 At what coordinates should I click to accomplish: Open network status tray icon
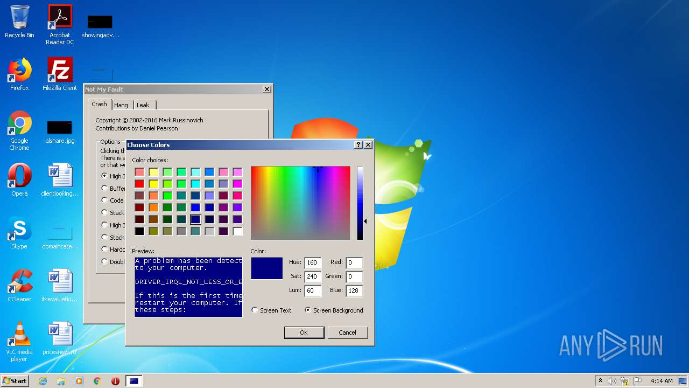click(624, 381)
